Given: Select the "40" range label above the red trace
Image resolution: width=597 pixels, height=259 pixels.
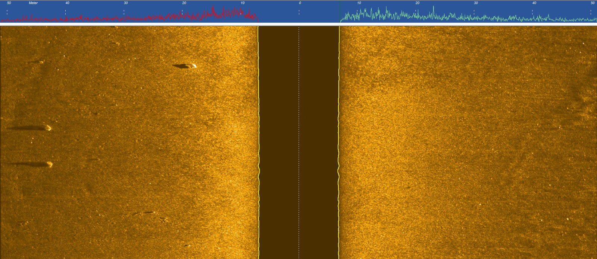Looking at the screenshot, I should [x=67, y=3].
